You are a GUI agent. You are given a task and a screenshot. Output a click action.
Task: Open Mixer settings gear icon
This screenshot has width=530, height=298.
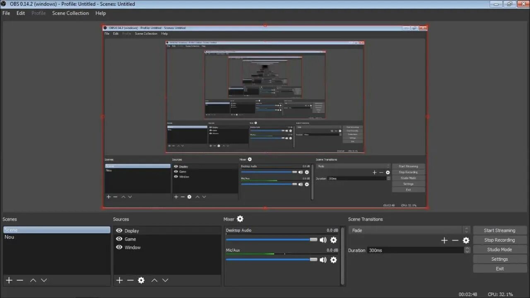pos(240,219)
